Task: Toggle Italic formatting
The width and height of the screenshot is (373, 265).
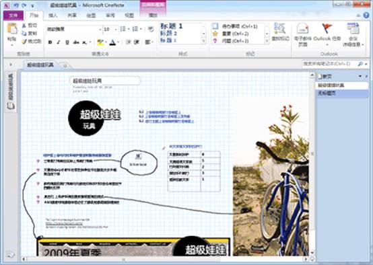Action: point(59,42)
